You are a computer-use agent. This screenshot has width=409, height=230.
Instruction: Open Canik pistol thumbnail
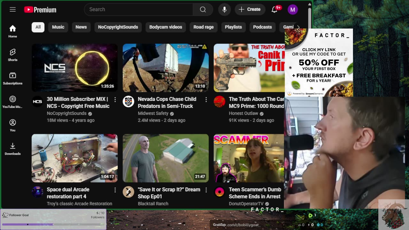point(249,68)
